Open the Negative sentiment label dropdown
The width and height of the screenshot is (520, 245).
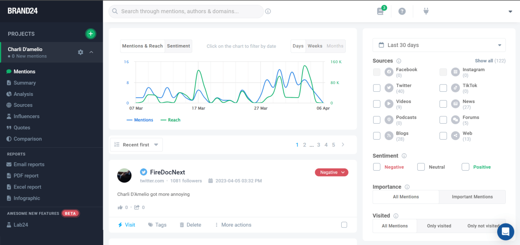tap(332, 172)
